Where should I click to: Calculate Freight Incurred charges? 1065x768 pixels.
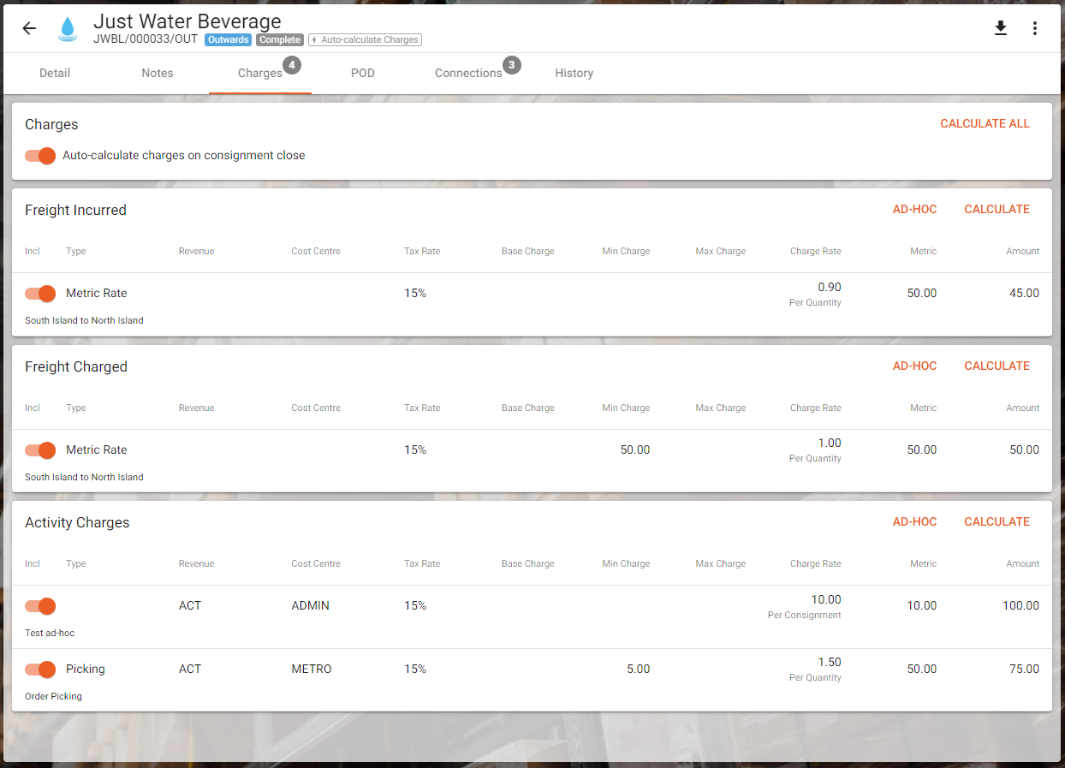997,210
